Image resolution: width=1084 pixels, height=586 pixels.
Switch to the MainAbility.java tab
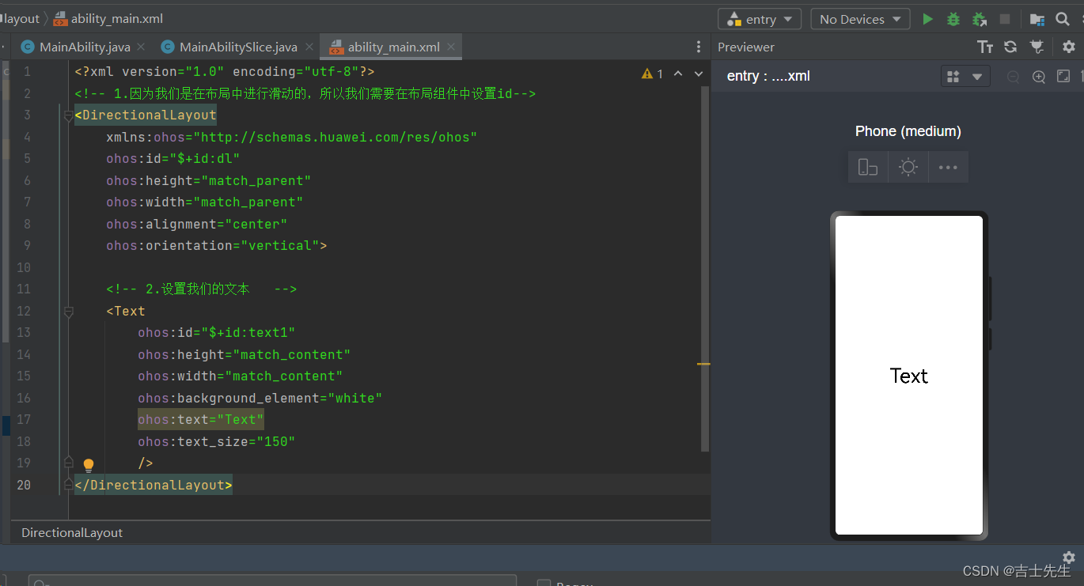click(x=84, y=47)
